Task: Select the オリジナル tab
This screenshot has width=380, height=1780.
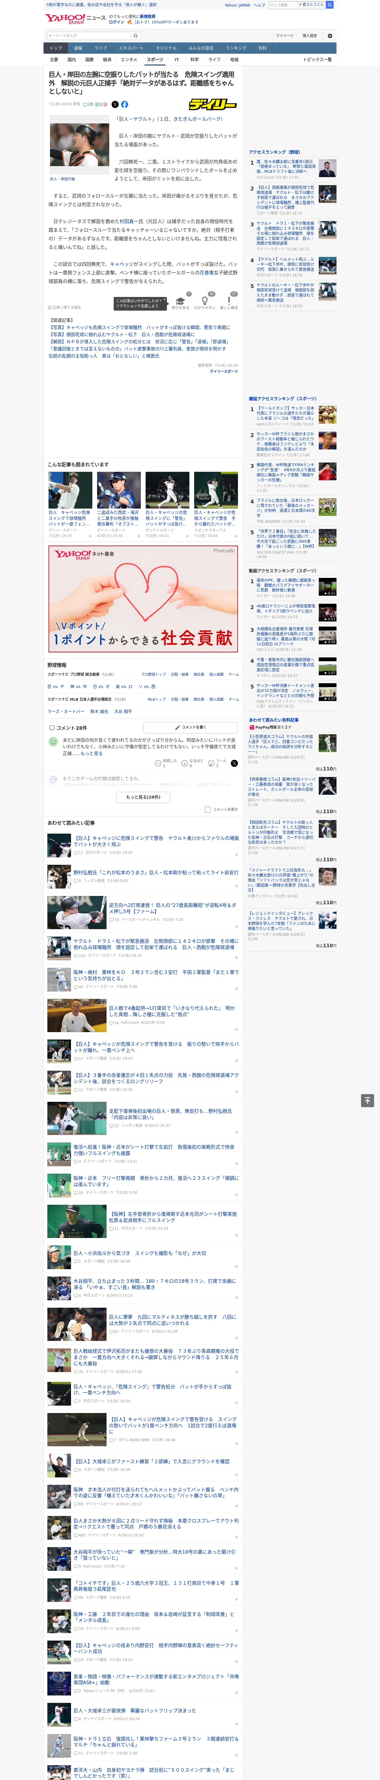Action: tap(166, 48)
